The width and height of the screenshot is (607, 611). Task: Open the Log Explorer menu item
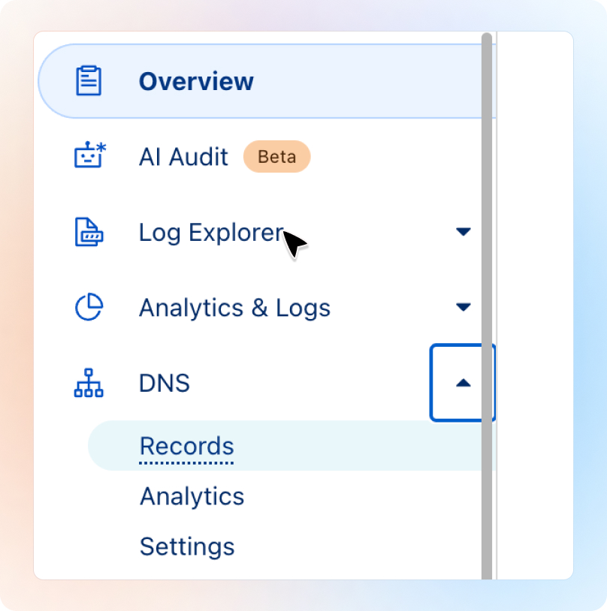tap(212, 232)
